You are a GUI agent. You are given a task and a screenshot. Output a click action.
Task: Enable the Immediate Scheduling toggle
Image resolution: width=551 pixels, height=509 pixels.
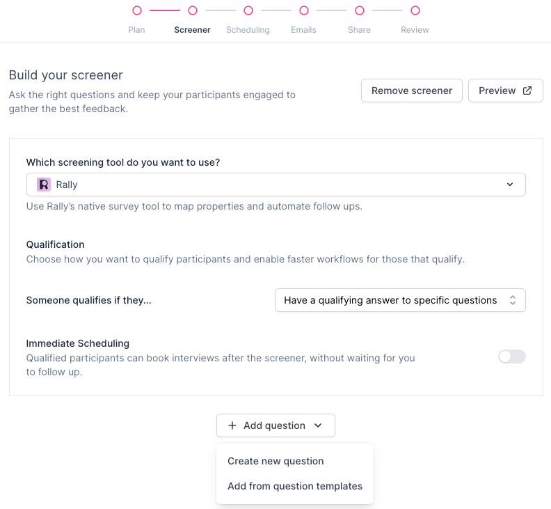511,357
